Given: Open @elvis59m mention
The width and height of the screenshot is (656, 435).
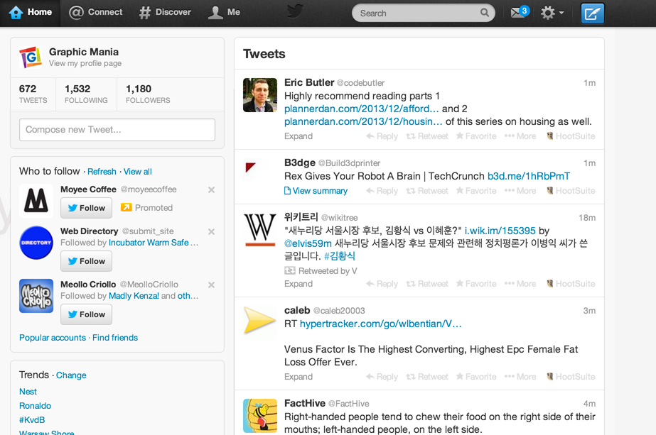Looking at the screenshot, I should click(308, 243).
